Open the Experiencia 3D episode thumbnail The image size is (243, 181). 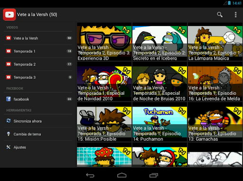104,42
